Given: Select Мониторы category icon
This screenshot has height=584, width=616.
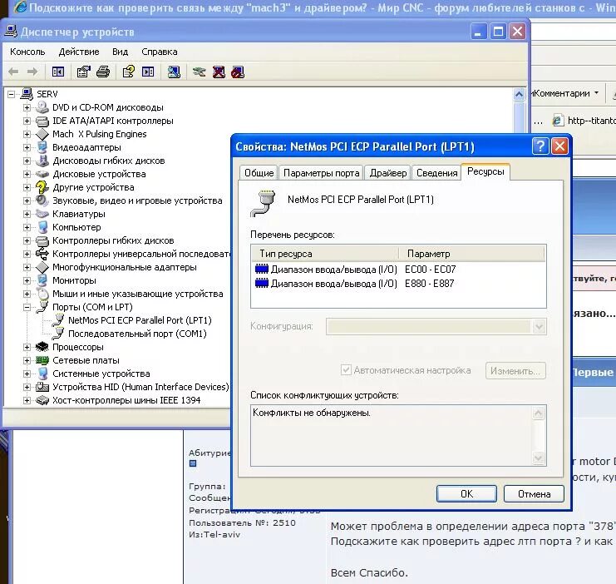Looking at the screenshot, I should click(x=42, y=280).
